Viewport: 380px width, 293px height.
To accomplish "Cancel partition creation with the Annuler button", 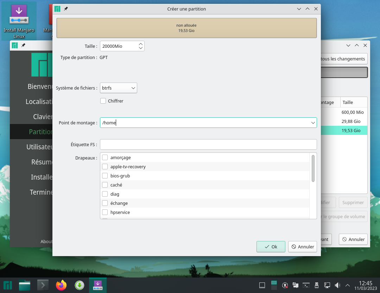I will coord(302,247).
